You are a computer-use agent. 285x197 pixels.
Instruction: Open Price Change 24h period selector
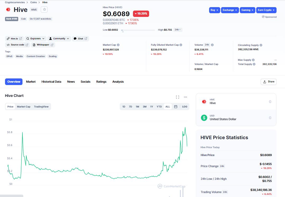[222, 166]
